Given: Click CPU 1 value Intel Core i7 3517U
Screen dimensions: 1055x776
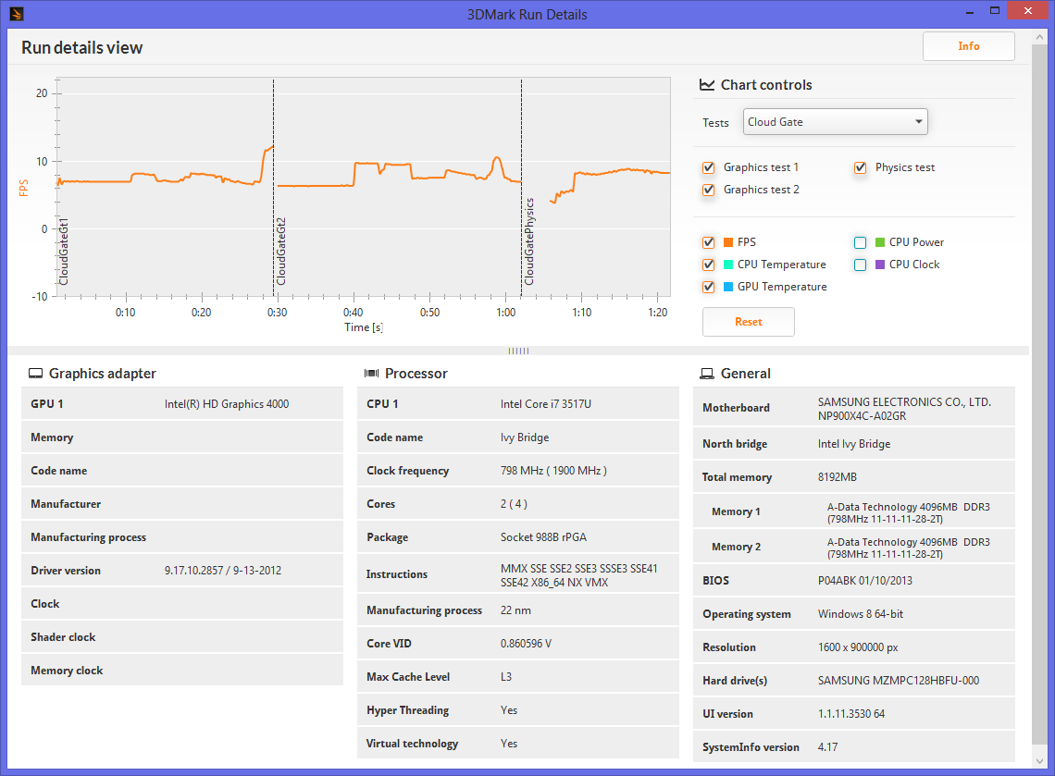Looking at the screenshot, I should (546, 403).
